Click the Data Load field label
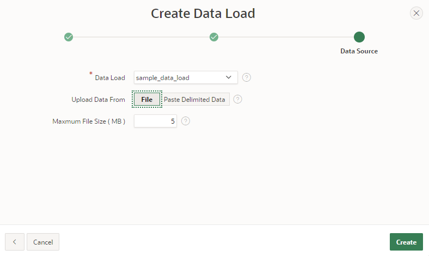Viewport: 429px width, 256px height. [x=110, y=78]
